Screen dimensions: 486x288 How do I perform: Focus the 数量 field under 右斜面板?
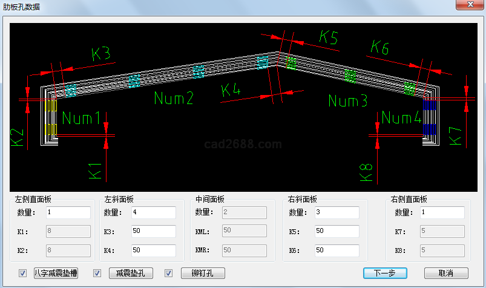337,212
